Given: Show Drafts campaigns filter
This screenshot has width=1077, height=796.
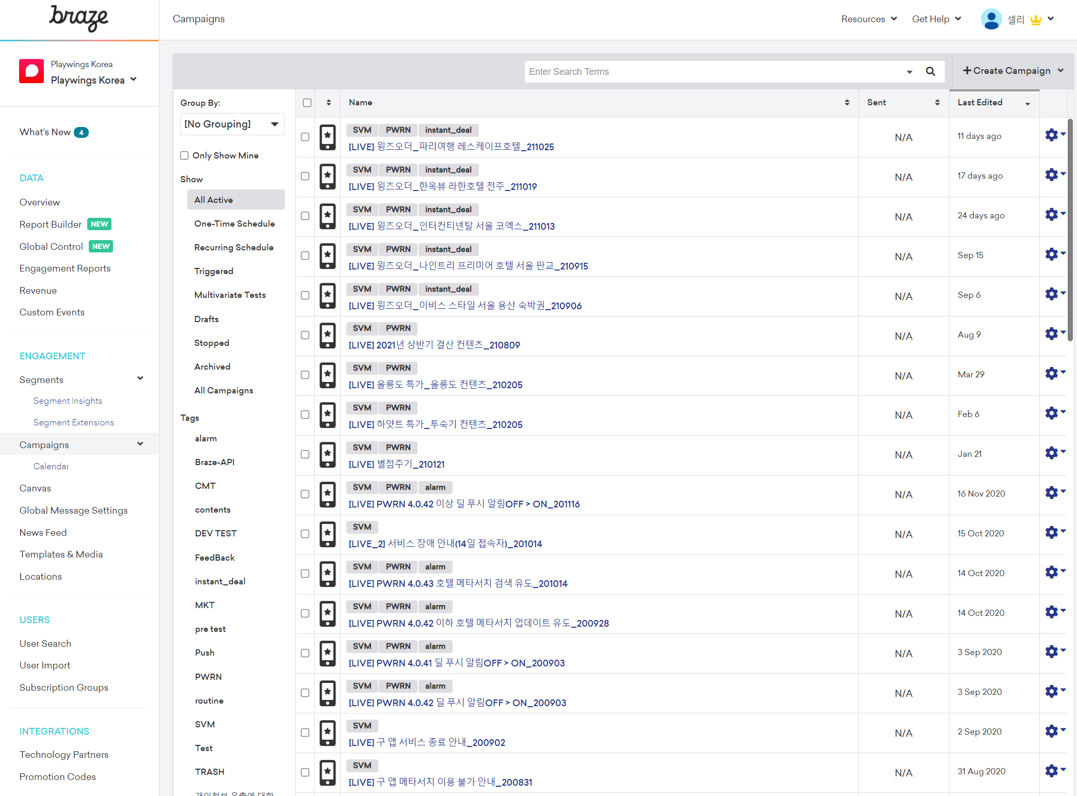Looking at the screenshot, I should click(x=206, y=319).
